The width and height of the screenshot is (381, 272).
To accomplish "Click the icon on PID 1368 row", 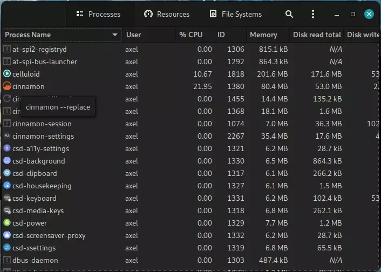I will coord(7,111).
